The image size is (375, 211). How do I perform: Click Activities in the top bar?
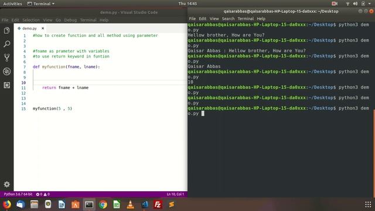point(12,4)
